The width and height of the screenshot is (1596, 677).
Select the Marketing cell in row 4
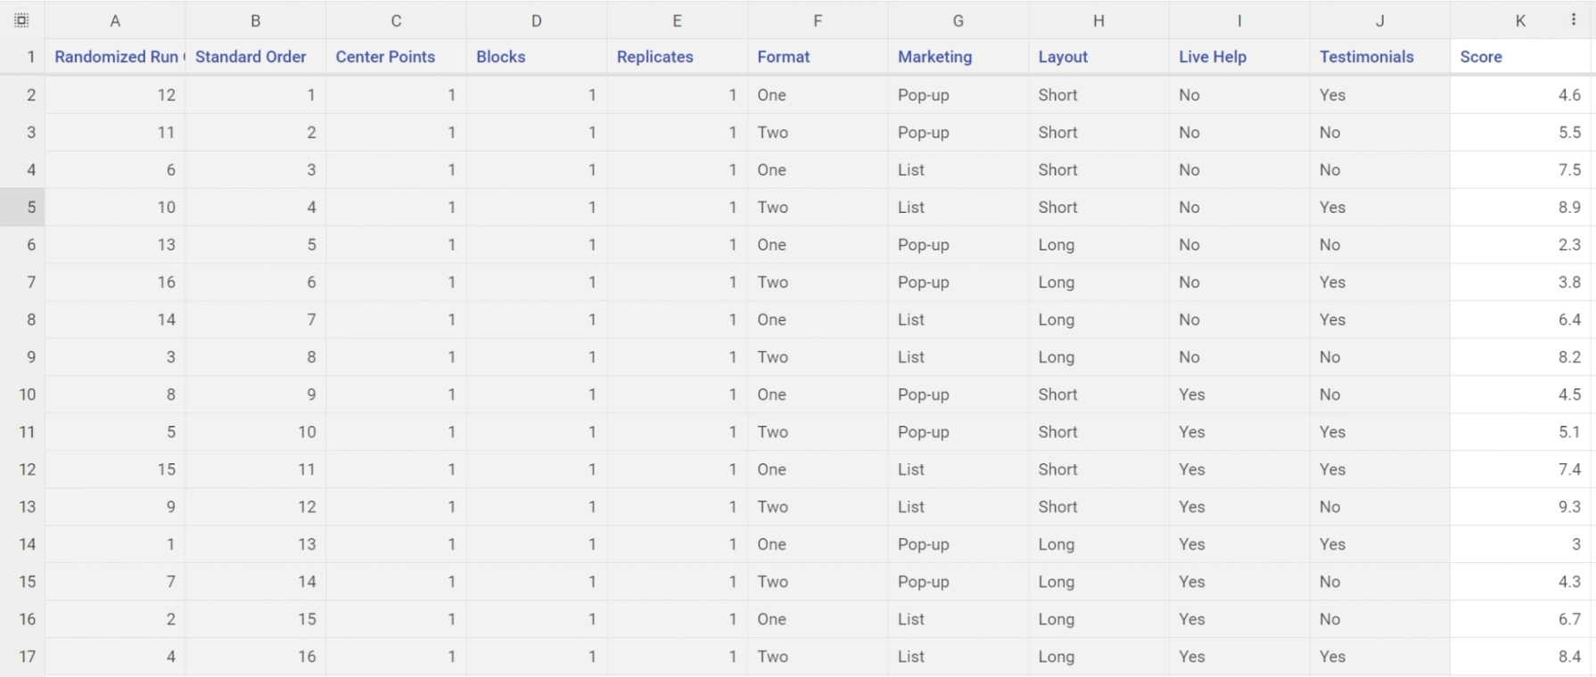click(x=958, y=170)
